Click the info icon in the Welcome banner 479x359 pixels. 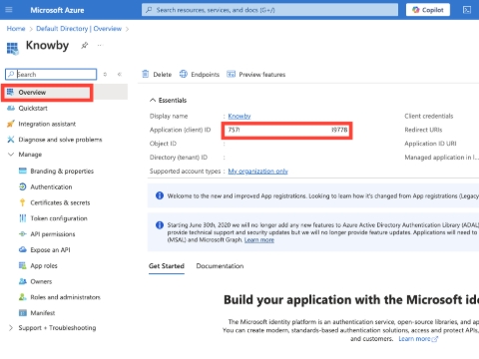[x=160, y=195]
